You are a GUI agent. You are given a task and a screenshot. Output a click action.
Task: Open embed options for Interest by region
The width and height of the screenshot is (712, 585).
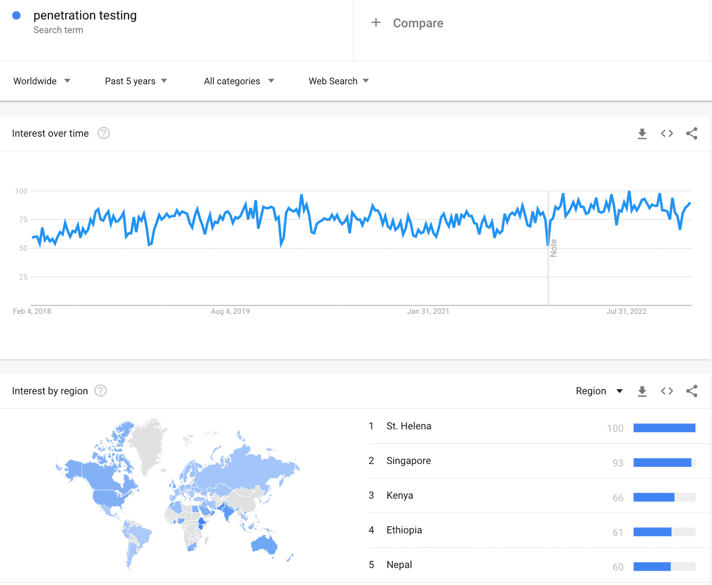[x=667, y=391]
